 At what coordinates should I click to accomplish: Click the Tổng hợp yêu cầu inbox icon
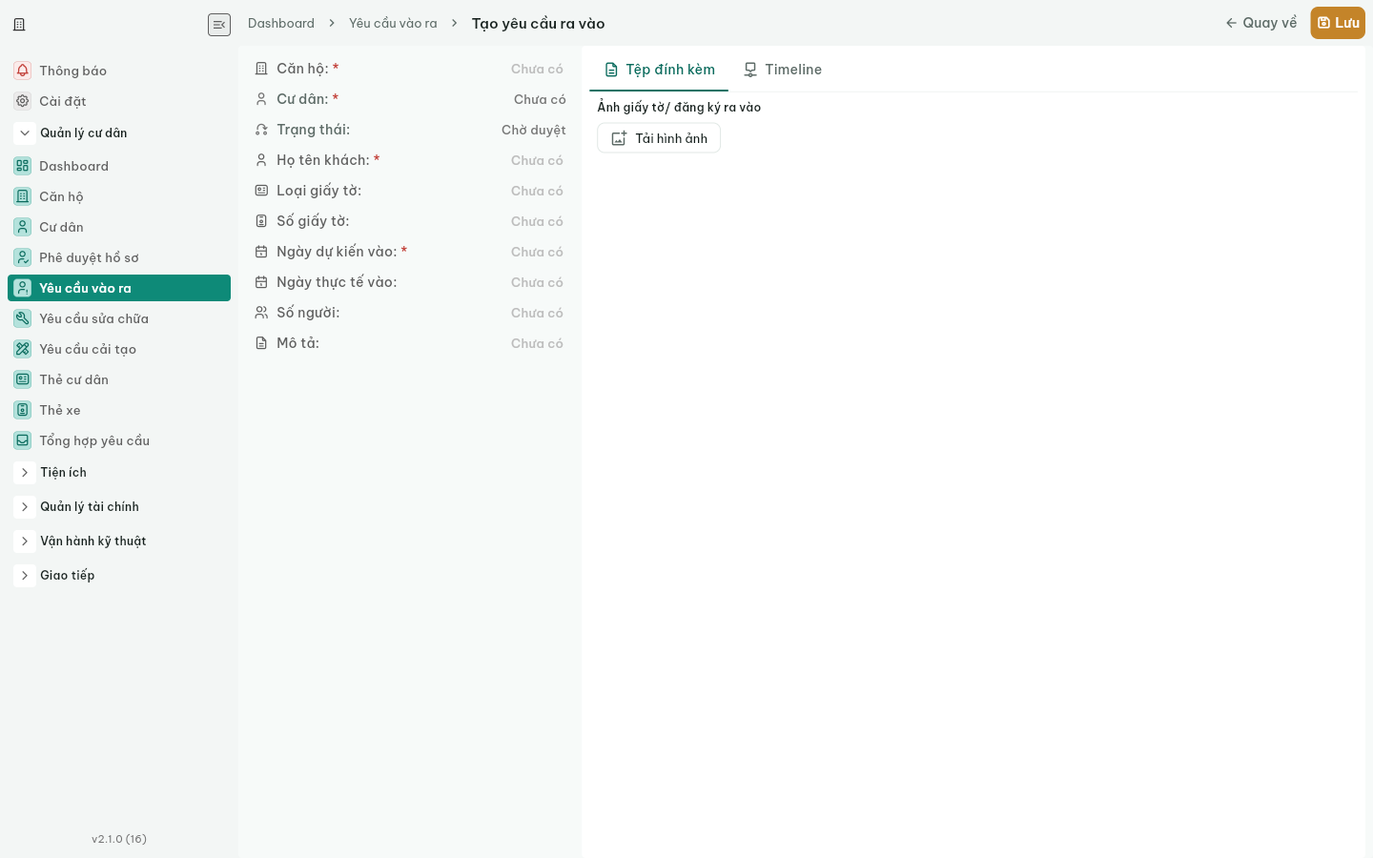click(23, 440)
